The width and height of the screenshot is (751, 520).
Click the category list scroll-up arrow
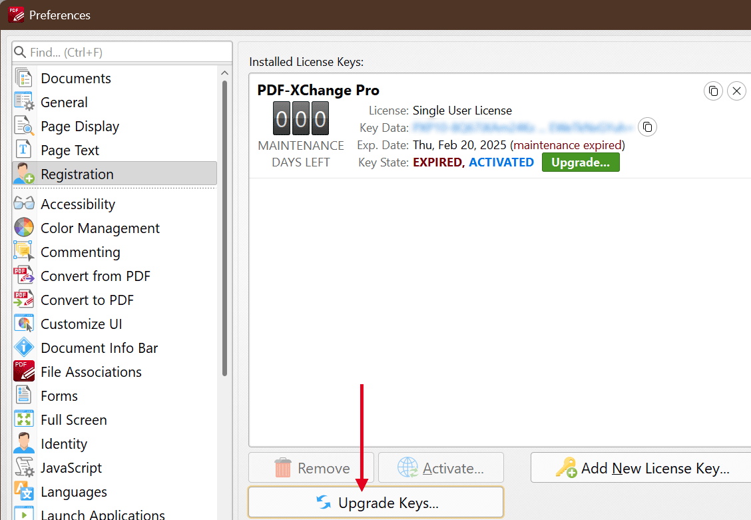pyautogui.click(x=224, y=73)
